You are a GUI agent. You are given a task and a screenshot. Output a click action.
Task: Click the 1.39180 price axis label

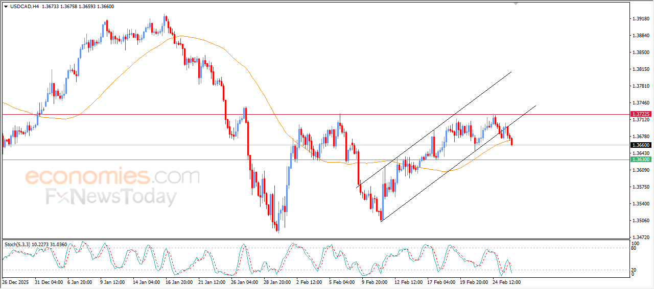pos(641,19)
